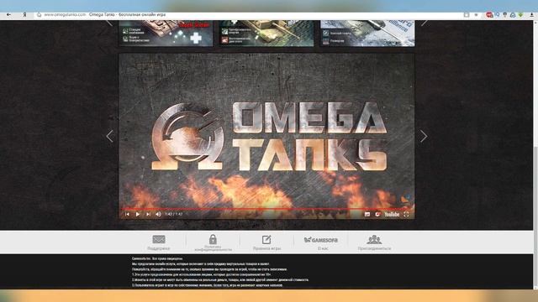Bookmark the page with the star icon
The height and width of the screenshot is (302, 538).
point(477,15)
